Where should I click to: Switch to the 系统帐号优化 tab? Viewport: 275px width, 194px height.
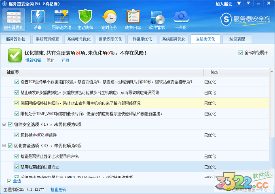tap(79, 39)
